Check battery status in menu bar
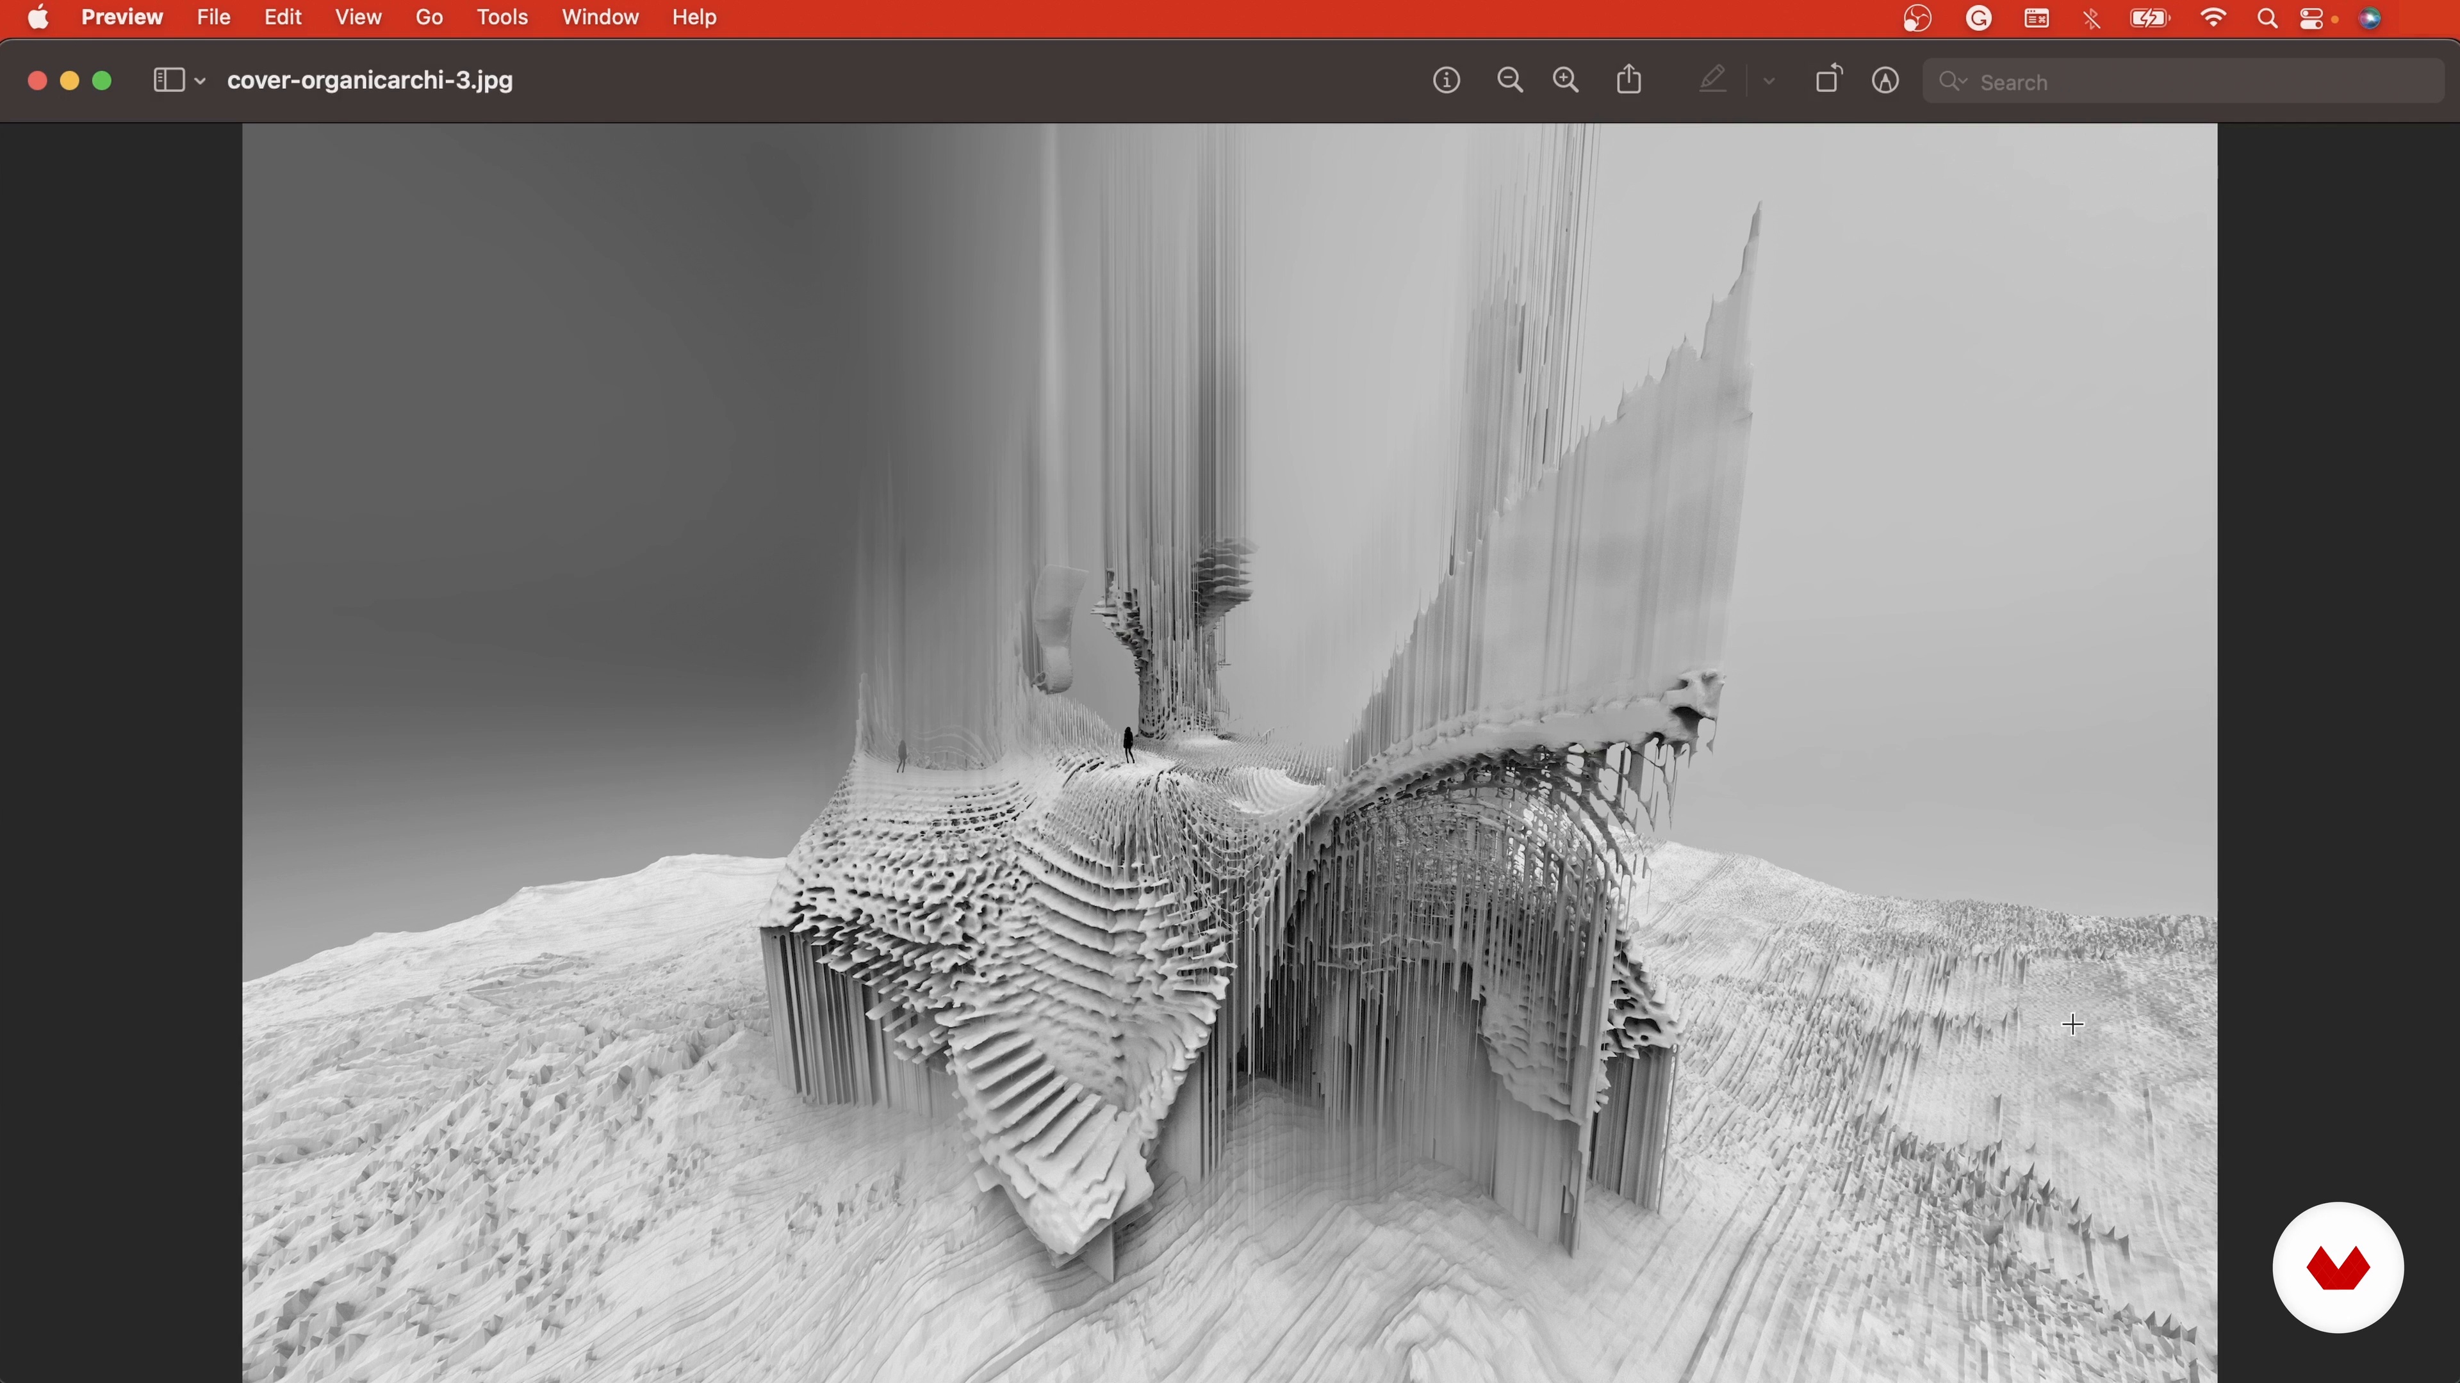 pyautogui.click(x=2151, y=19)
